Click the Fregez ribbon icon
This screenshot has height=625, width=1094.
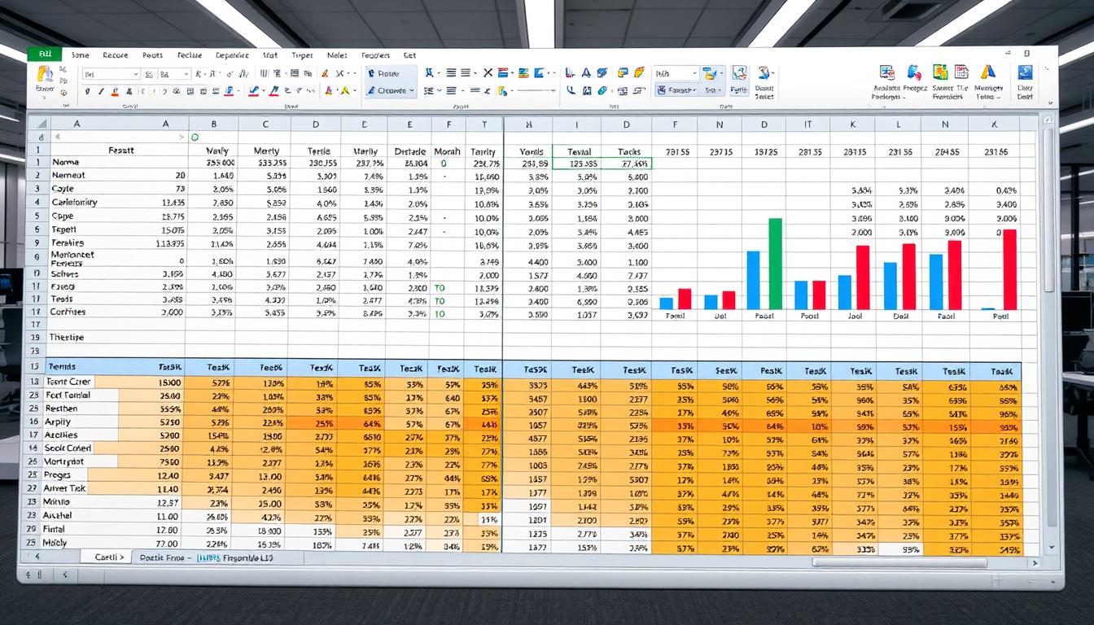pyautogui.click(x=914, y=77)
